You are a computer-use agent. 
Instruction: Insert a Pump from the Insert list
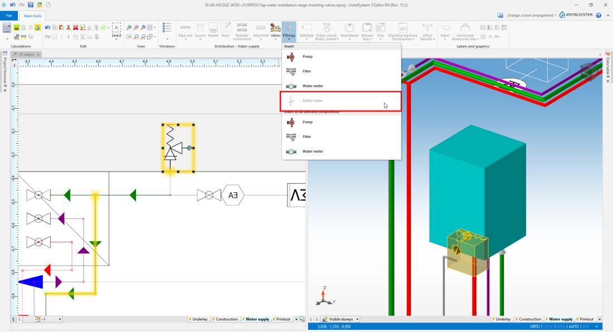pyautogui.click(x=307, y=57)
